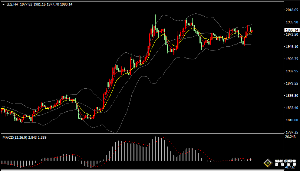Click the 1902.95 price axis label
Image resolution: width=300 pixels, height=171 pixels.
(x=291, y=71)
